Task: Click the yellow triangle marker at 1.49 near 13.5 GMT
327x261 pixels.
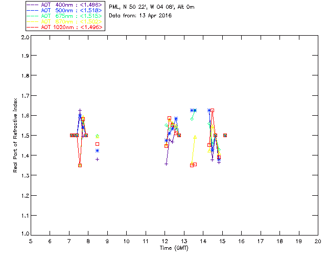Action: (x=195, y=137)
